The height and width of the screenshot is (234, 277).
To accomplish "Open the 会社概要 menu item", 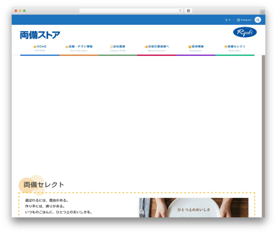I will click(118, 49).
